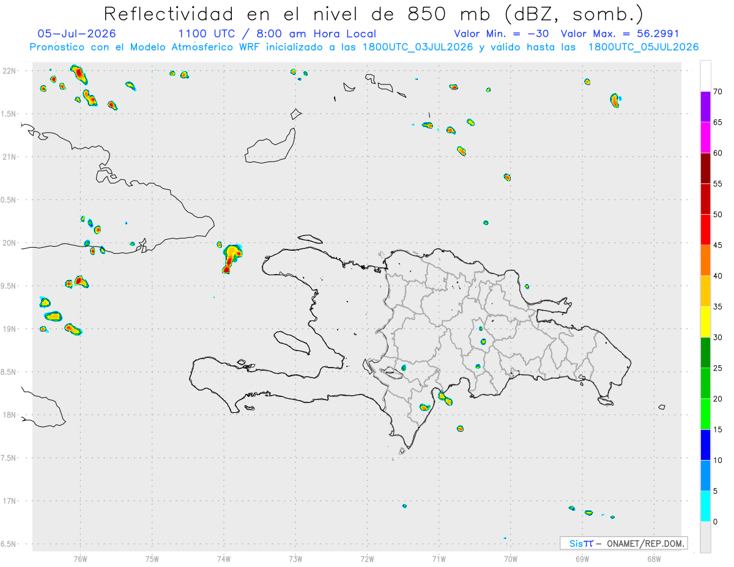Pick the dark green 25–30 dBZ band

(705, 353)
